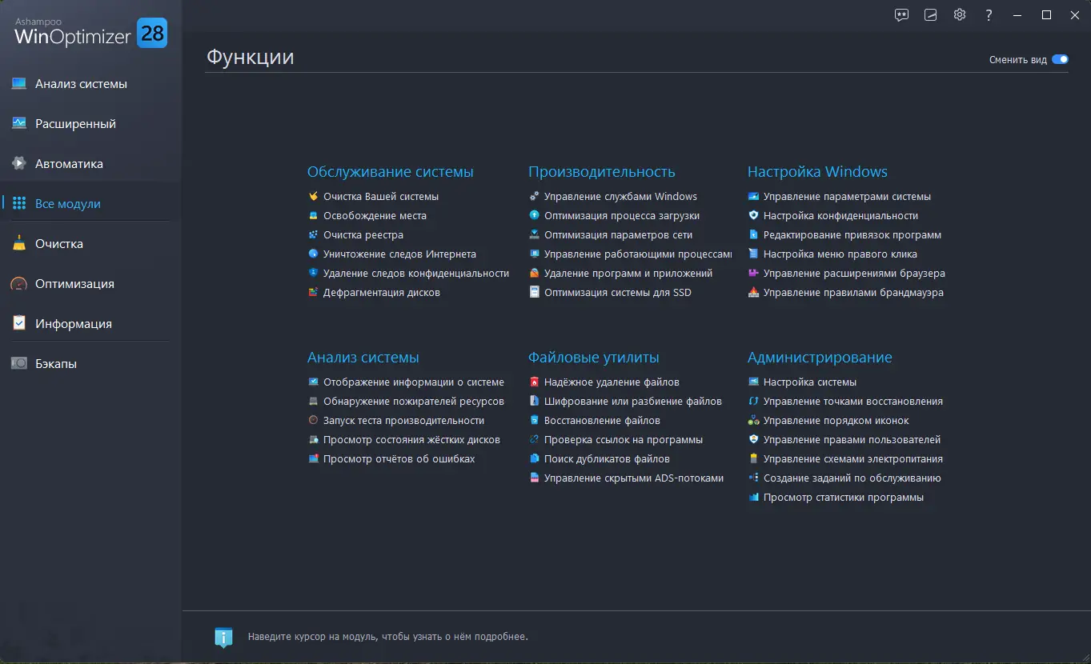Open the Расширенный sidebar section

pos(75,124)
